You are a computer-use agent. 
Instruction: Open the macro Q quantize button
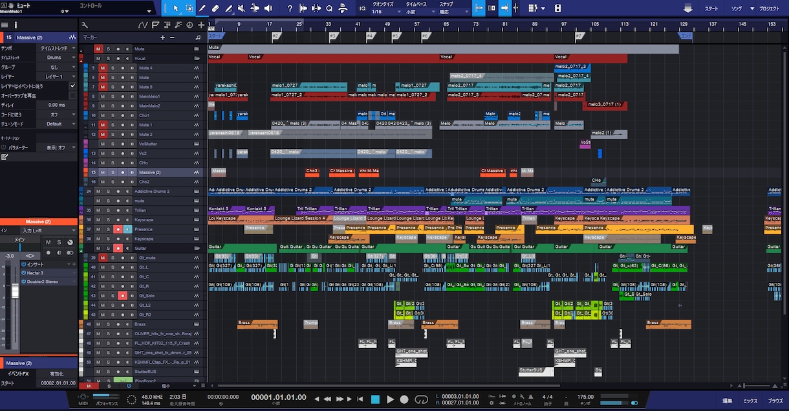329,8
